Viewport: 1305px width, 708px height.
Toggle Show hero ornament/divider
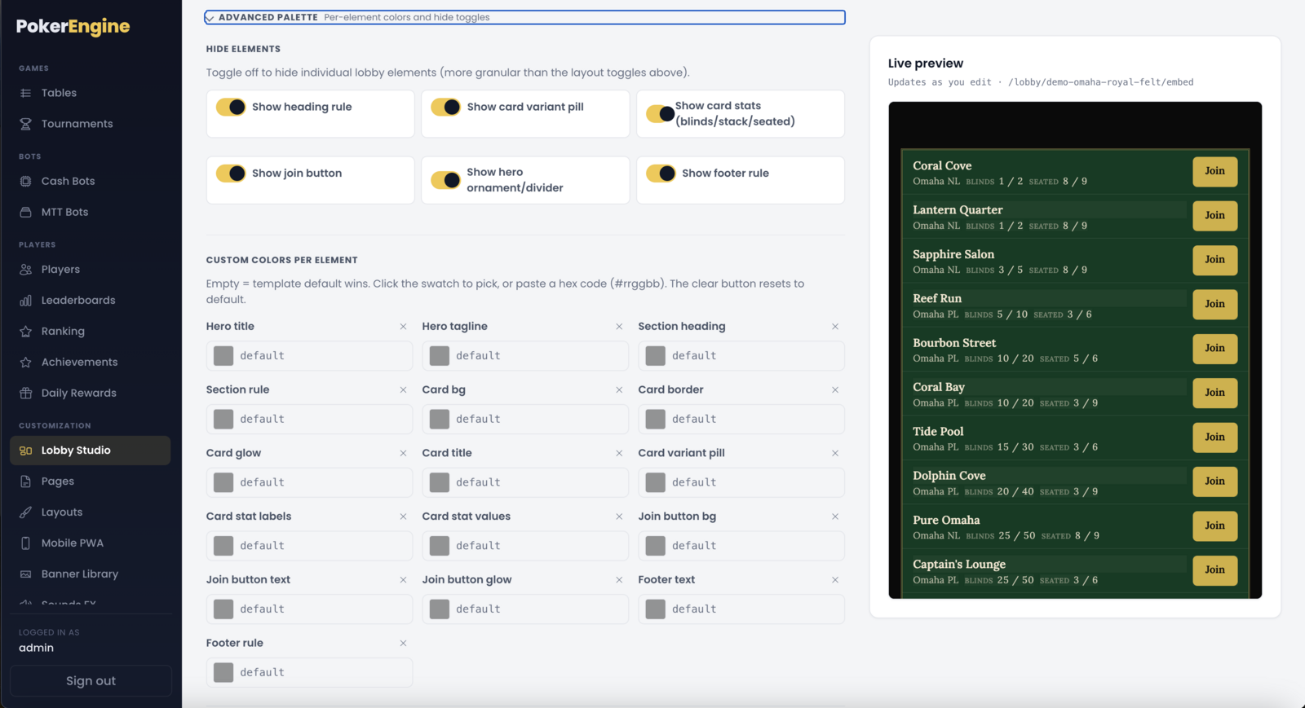[446, 180]
